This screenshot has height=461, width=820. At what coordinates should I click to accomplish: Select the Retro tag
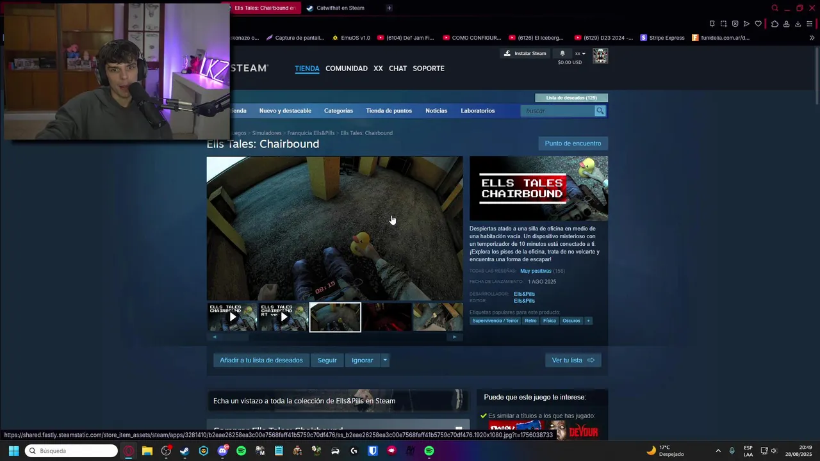tap(530, 321)
